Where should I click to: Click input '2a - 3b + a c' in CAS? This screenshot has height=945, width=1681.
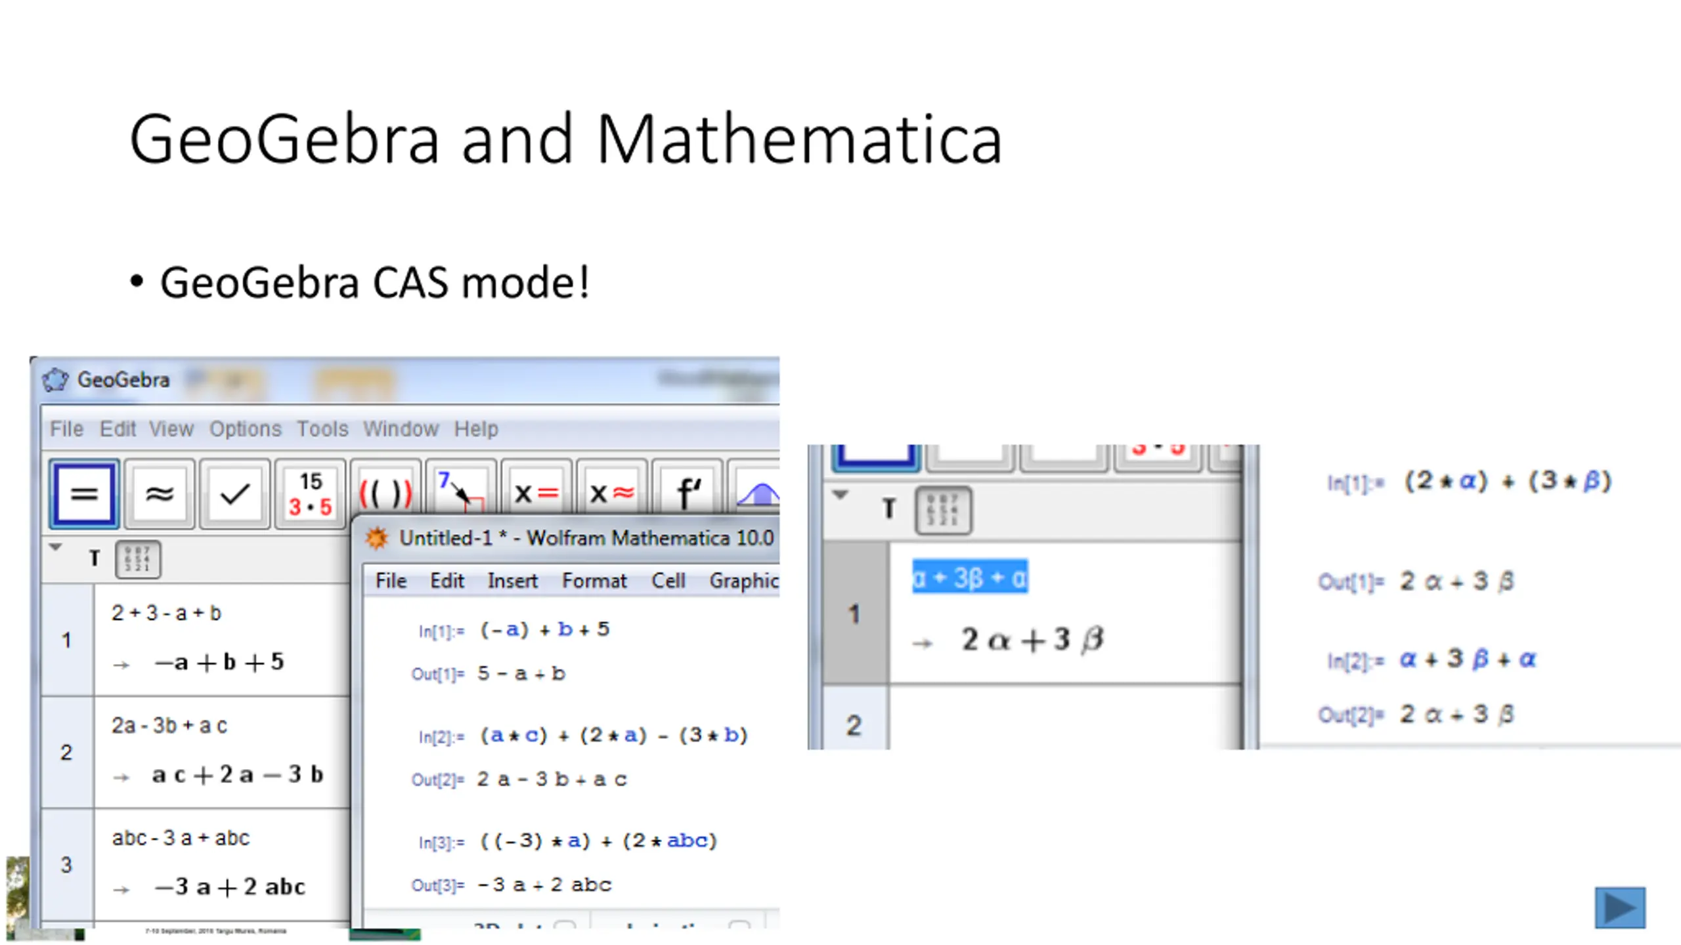pos(169,725)
